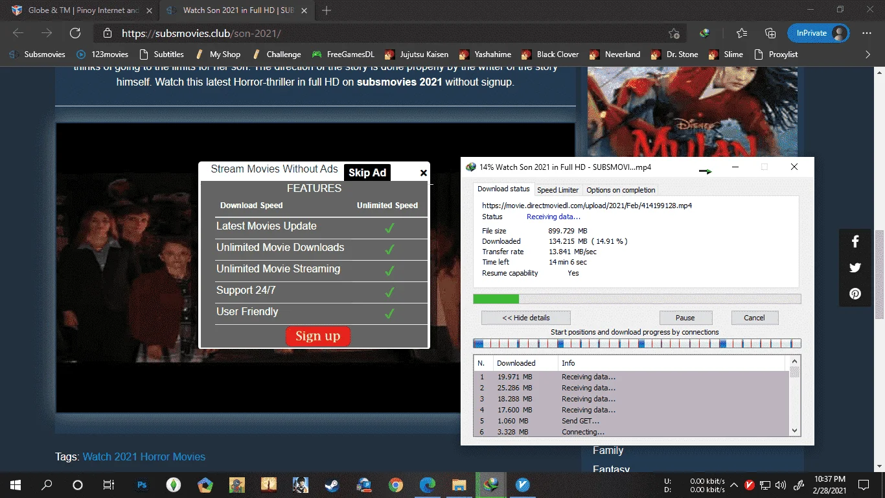
Task: Switch to the Speed Limiter tab
Action: click(558, 190)
